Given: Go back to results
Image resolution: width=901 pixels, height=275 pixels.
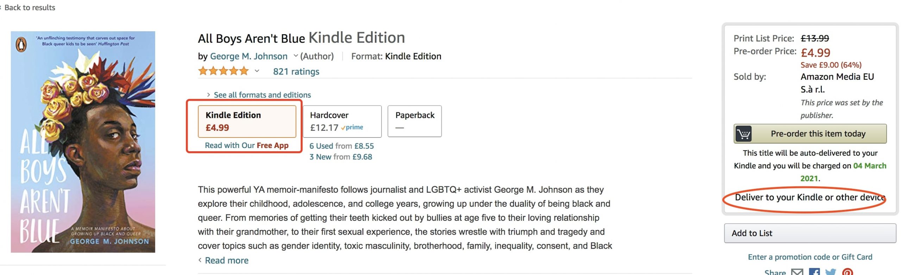Looking at the screenshot, I should click(x=30, y=7).
